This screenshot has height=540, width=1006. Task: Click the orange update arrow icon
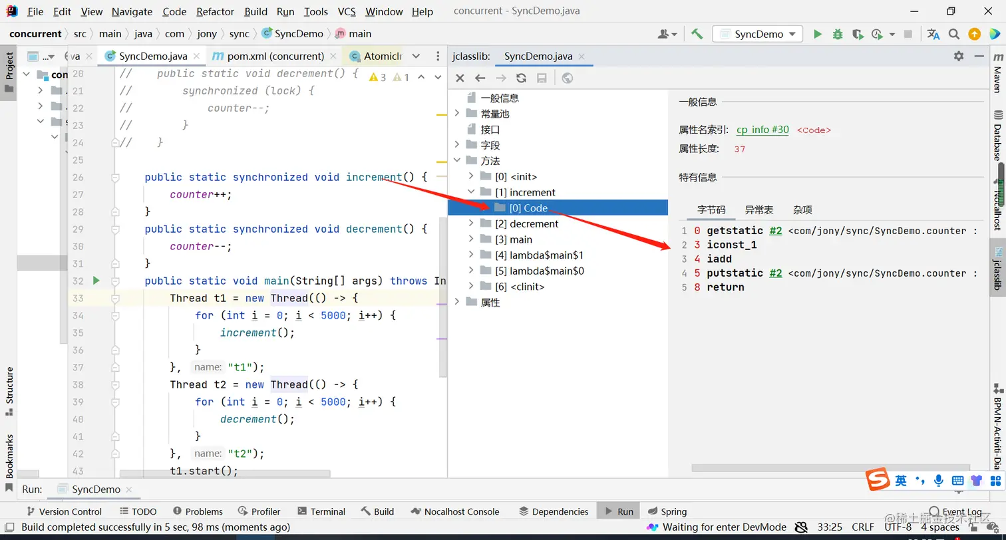tap(974, 34)
